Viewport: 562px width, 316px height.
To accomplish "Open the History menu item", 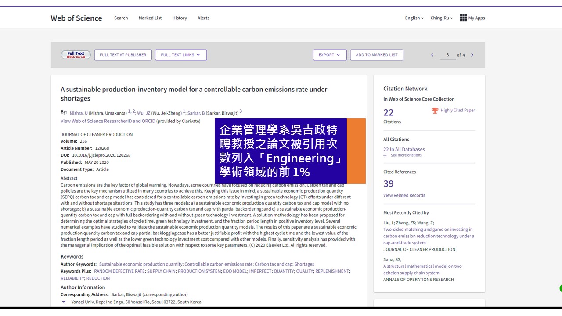I will (x=180, y=18).
